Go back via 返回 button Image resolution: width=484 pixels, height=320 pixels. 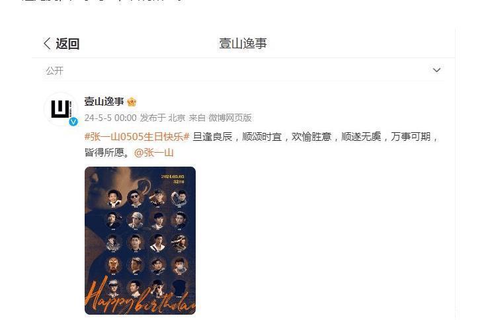[61, 44]
